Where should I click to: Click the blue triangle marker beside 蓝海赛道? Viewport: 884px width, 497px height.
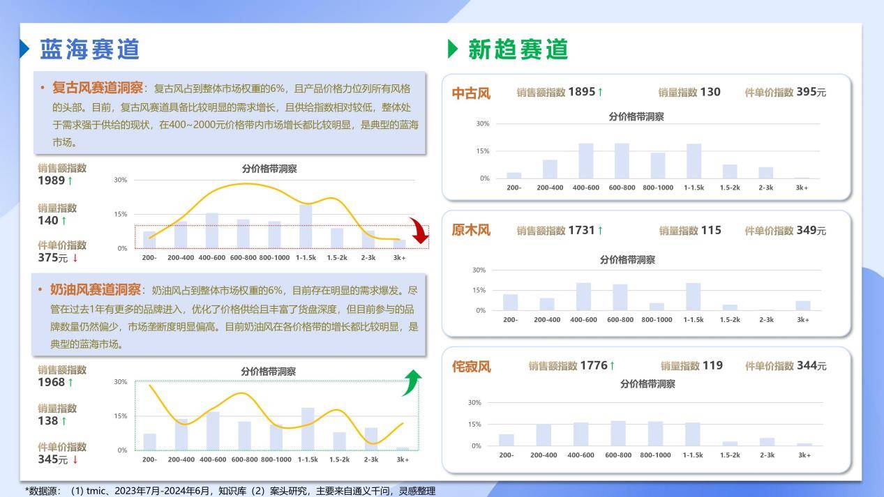pos(24,49)
